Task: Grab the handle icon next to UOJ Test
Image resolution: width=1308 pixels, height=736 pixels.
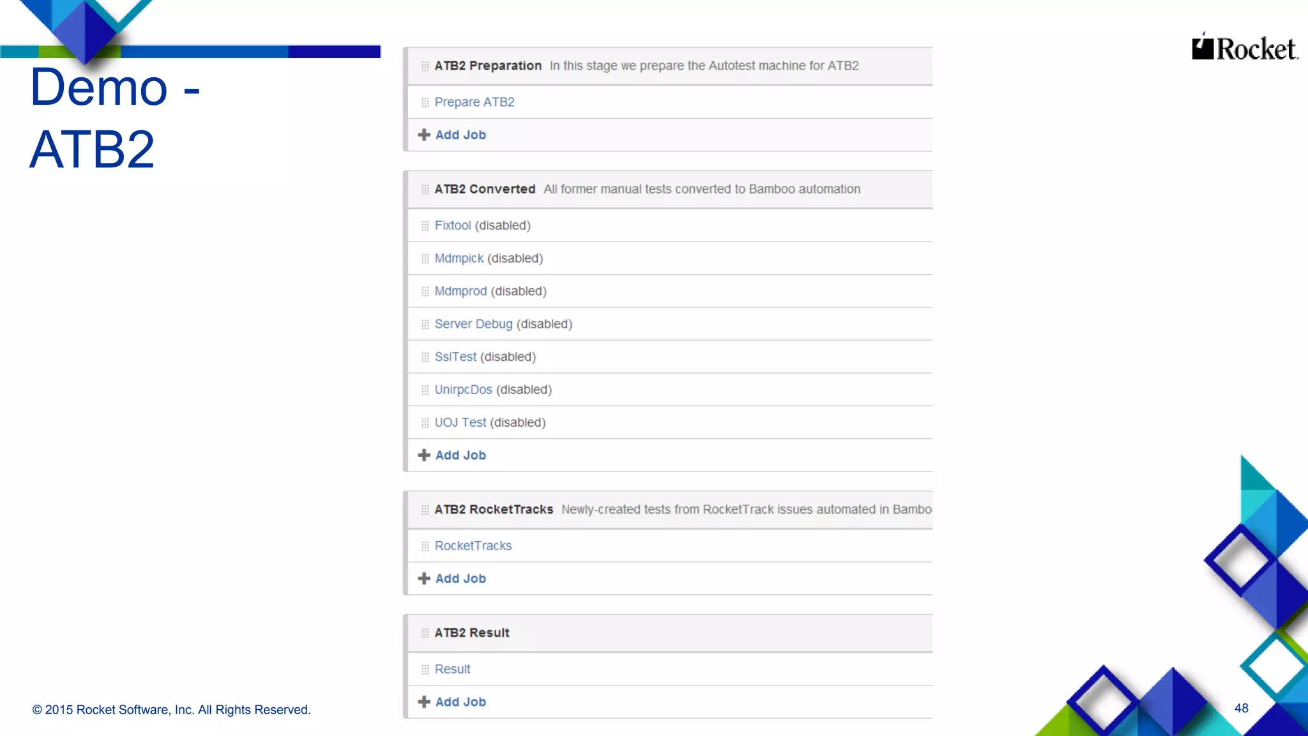Action: 425,422
